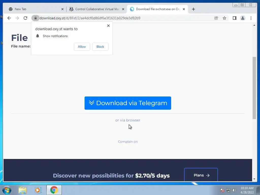Open site info via the lock icon
The width and height of the screenshot is (260, 195).
click(35, 18)
